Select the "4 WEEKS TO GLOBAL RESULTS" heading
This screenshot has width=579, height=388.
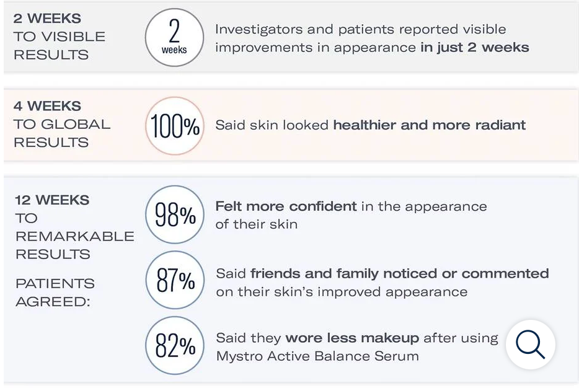[x=62, y=124]
